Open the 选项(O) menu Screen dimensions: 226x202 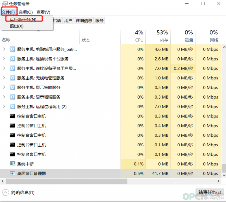pyautogui.click(x=25, y=12)
